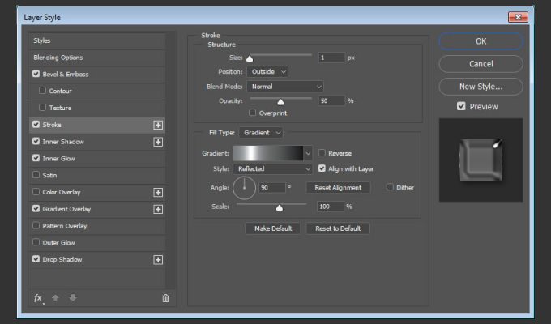
Task: Open the Position dropdown set to Outside
Action: coord(267,72)
